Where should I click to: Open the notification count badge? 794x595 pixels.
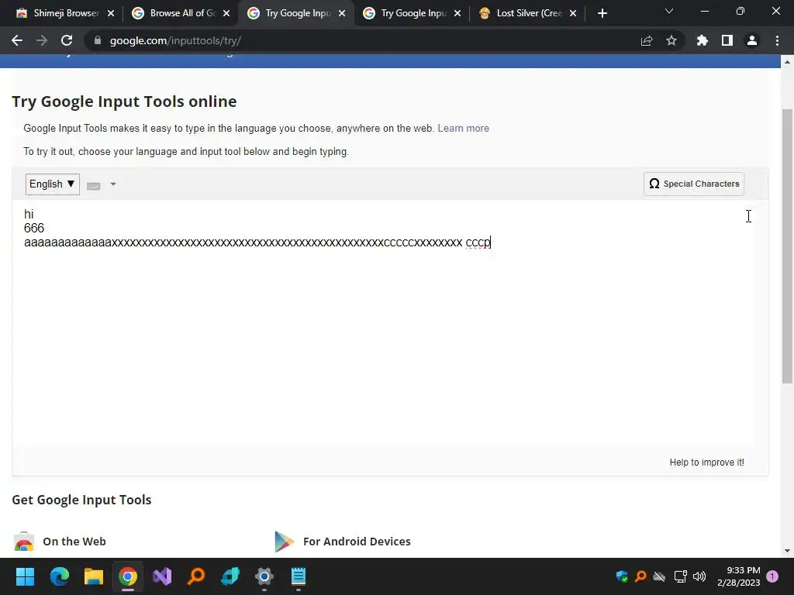[x=772, y=576]
